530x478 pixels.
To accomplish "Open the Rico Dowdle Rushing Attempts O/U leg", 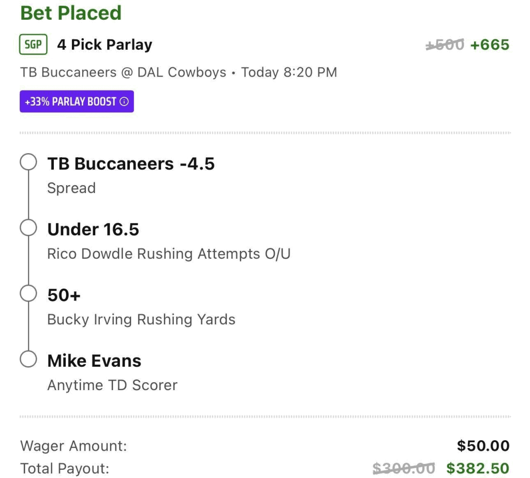I will coord(169,254).
